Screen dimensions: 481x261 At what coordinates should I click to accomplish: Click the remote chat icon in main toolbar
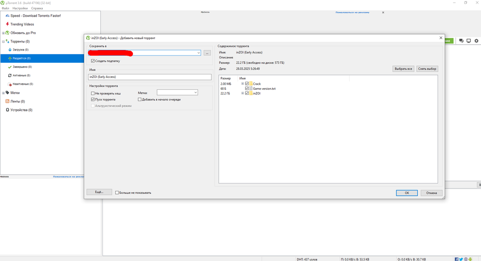[461, 41]
